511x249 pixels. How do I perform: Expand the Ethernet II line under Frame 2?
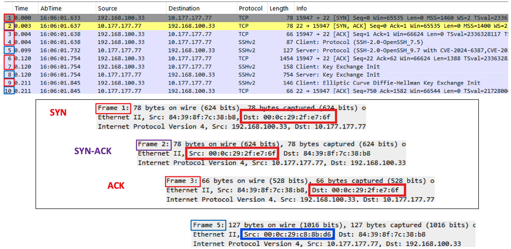click(254, 153)
